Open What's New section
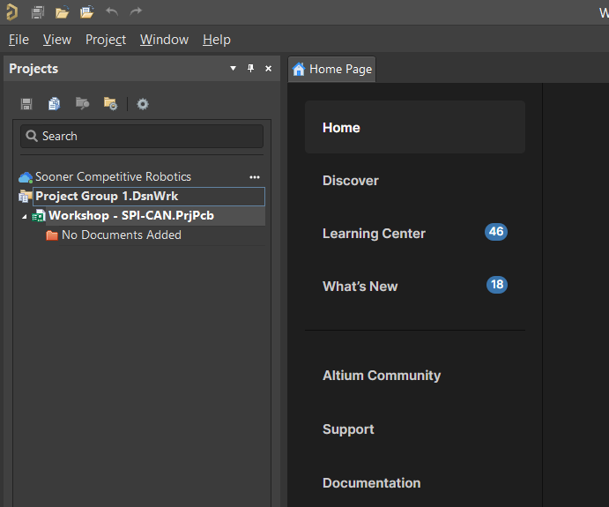Image resolution: width=609 pixels, height=507 pixels. pyautogui.click(x=360, y=287)
